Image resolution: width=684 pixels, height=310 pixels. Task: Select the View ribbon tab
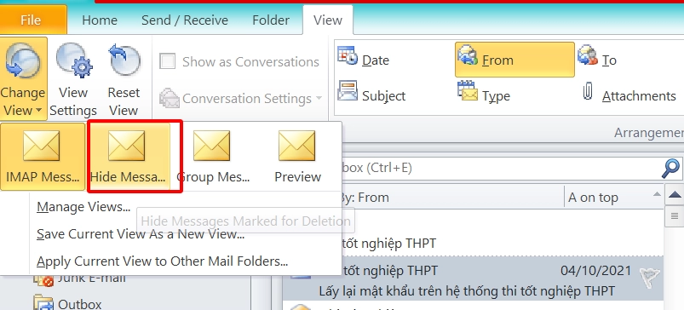(x=328, y=20)
